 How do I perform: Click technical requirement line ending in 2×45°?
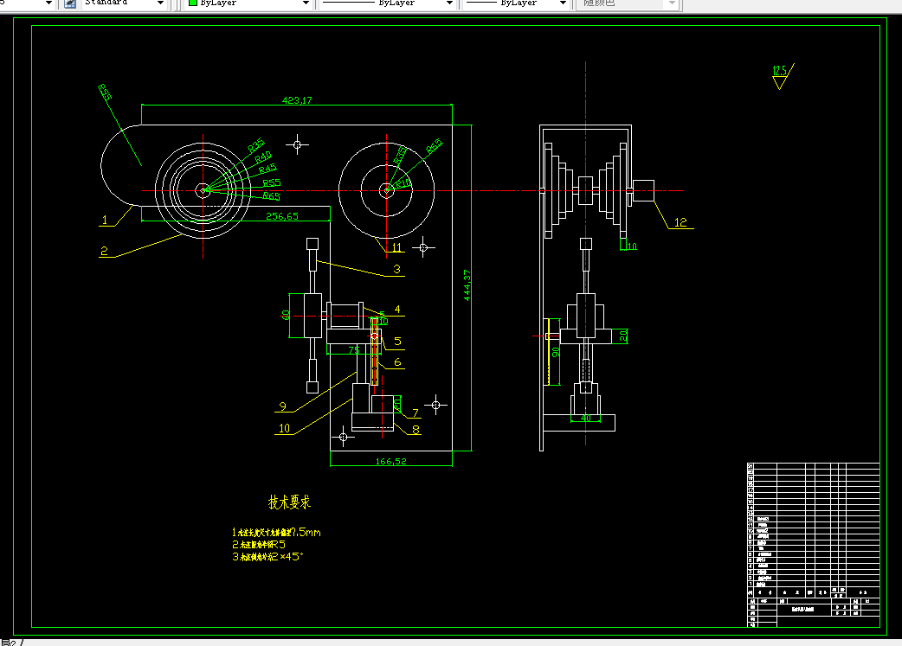tap(267, 556)
